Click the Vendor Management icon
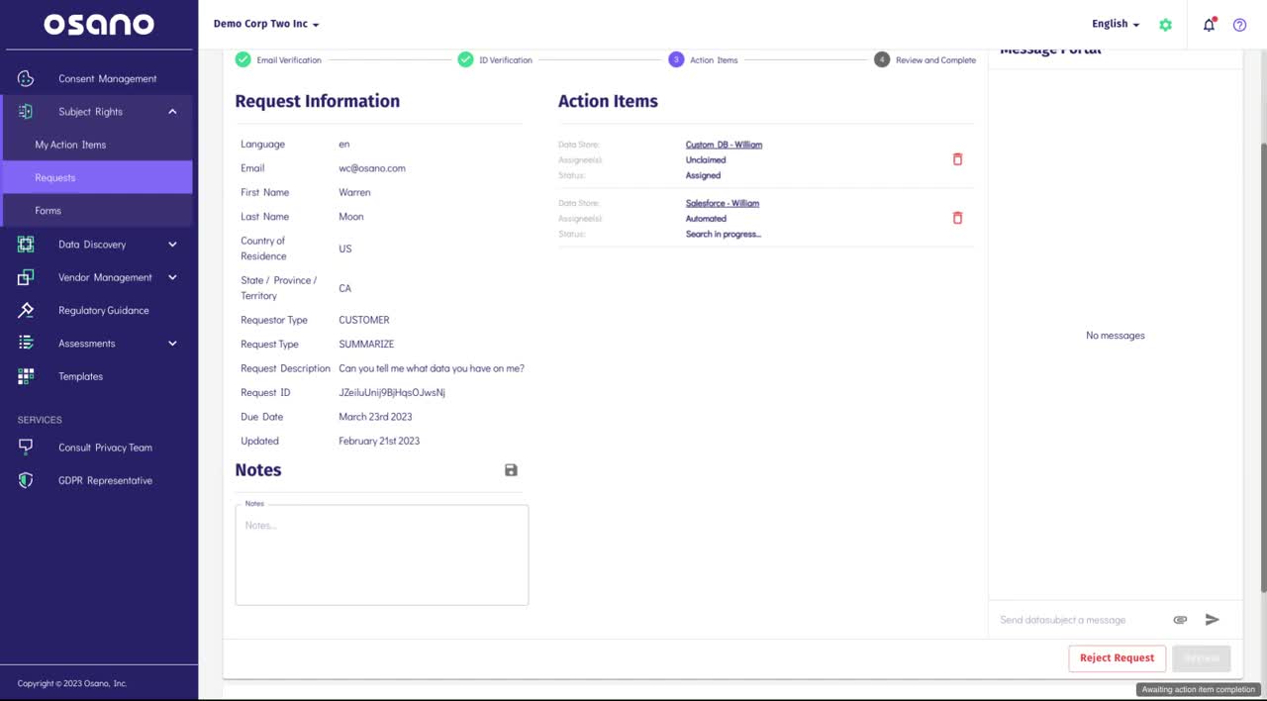This screenshot has width=1267, height=701. [26, 277]
